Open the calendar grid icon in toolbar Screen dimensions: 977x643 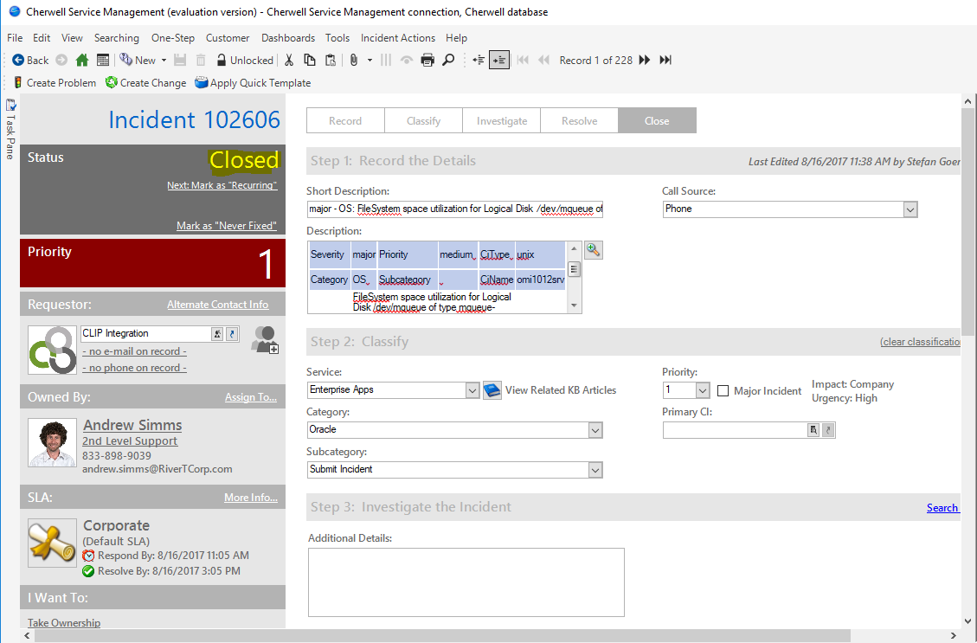point(103,61)
